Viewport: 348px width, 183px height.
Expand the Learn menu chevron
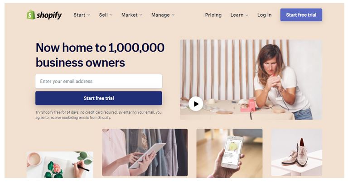point(247,15)
